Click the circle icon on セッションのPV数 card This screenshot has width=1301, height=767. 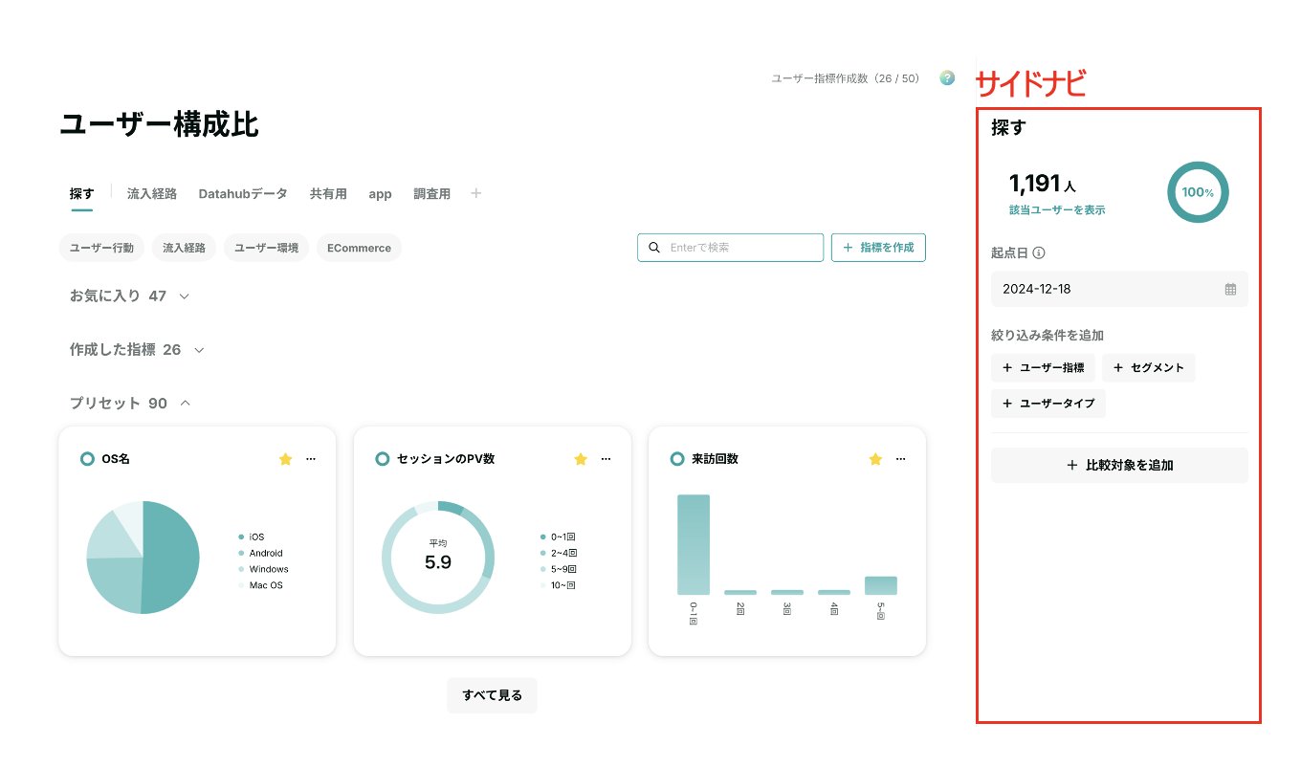(x=383, y=459)
